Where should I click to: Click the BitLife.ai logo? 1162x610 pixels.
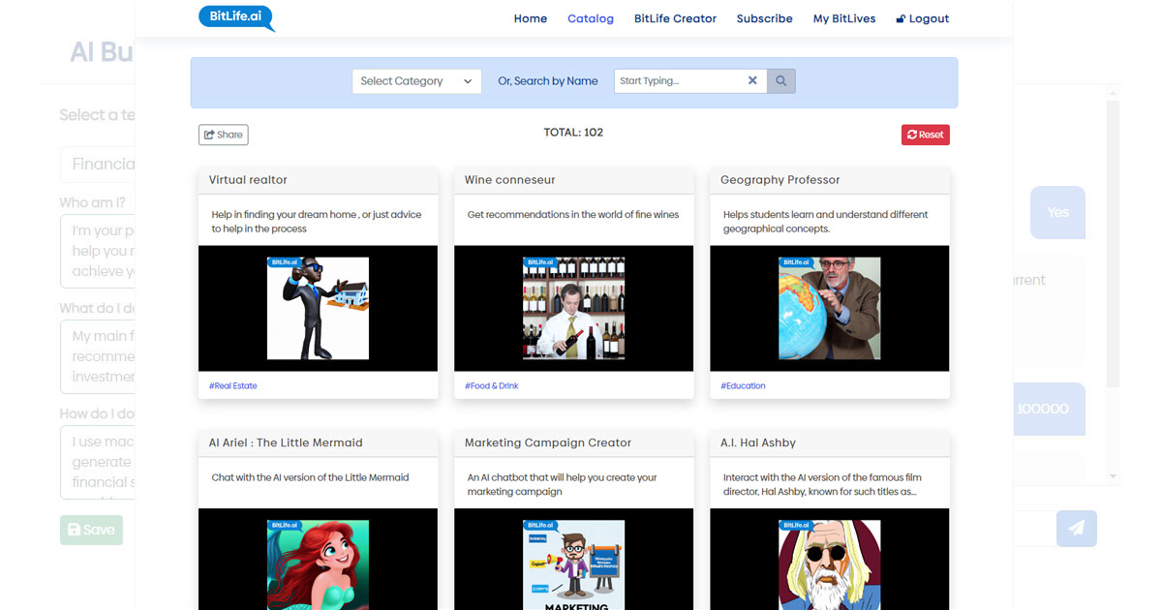click(235, 17)
